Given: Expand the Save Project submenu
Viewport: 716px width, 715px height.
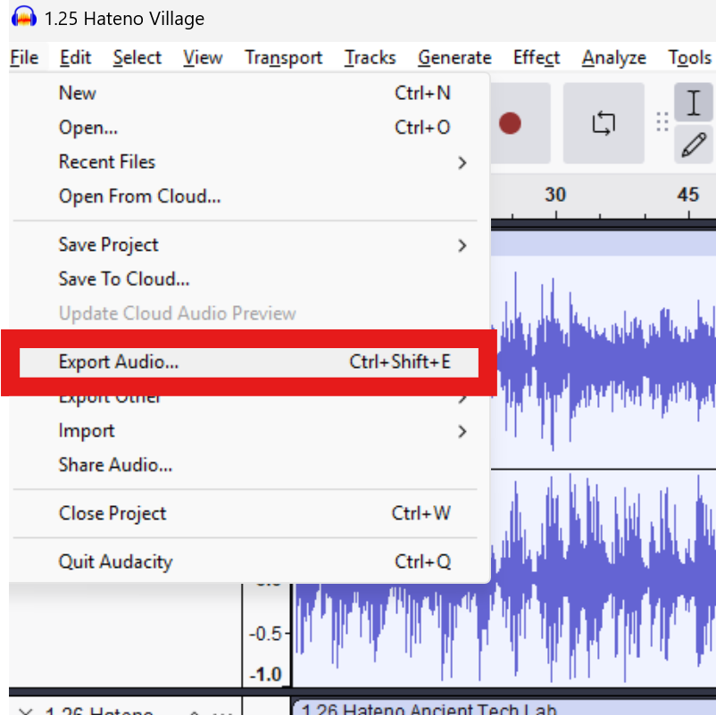Looking at the screenshot, I should pyautogui.click(x=249, y=245).
